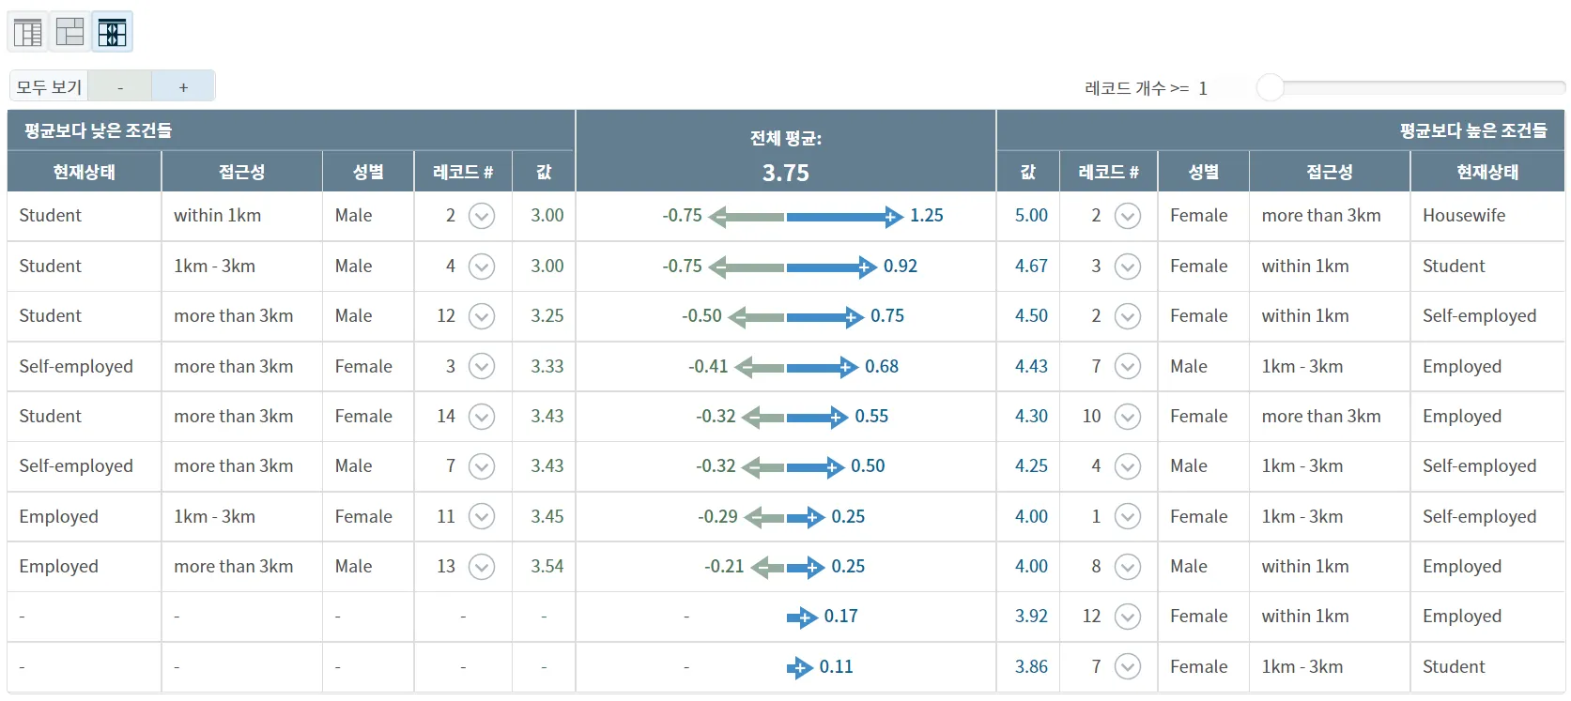Expand records of the 4.43 Male Employed row
Image resolution: width=1571 pixels, height=701 pixels.
(x=1127, y=367)
